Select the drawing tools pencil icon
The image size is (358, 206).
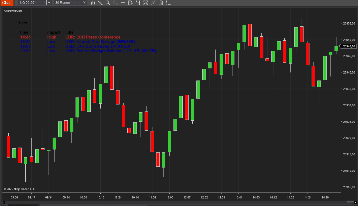(100, 3)
